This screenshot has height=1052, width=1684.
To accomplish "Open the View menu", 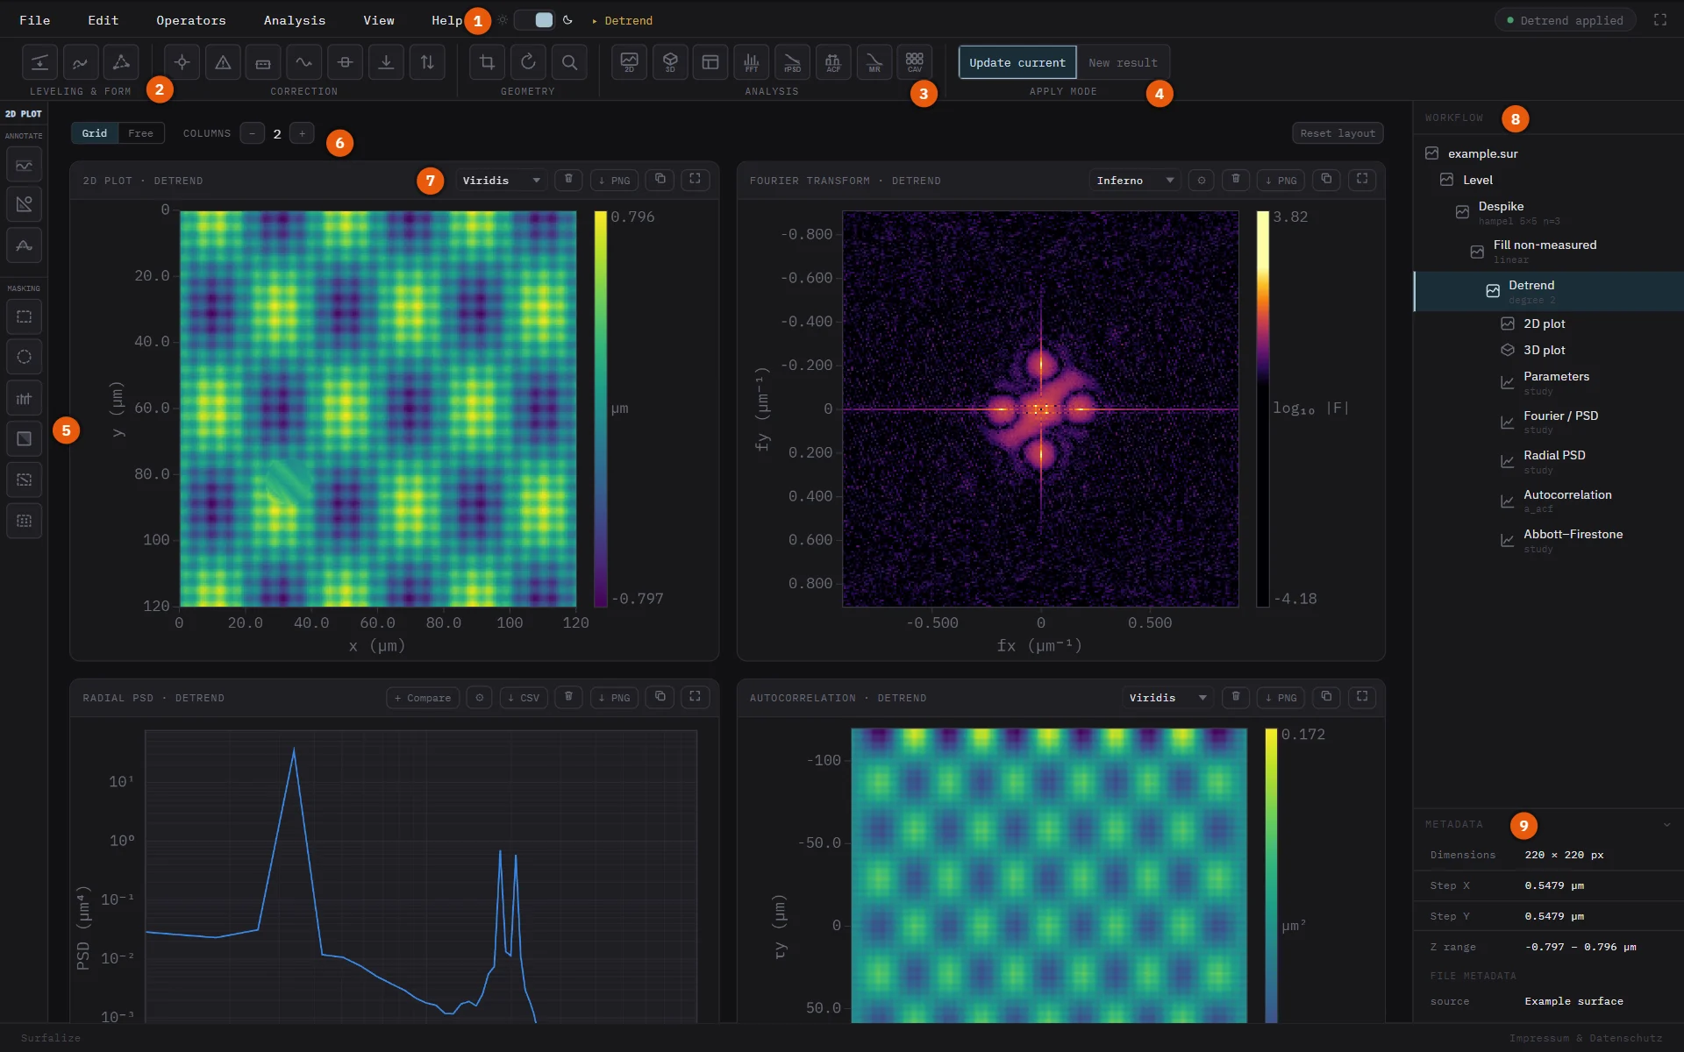I will [379, 20].
